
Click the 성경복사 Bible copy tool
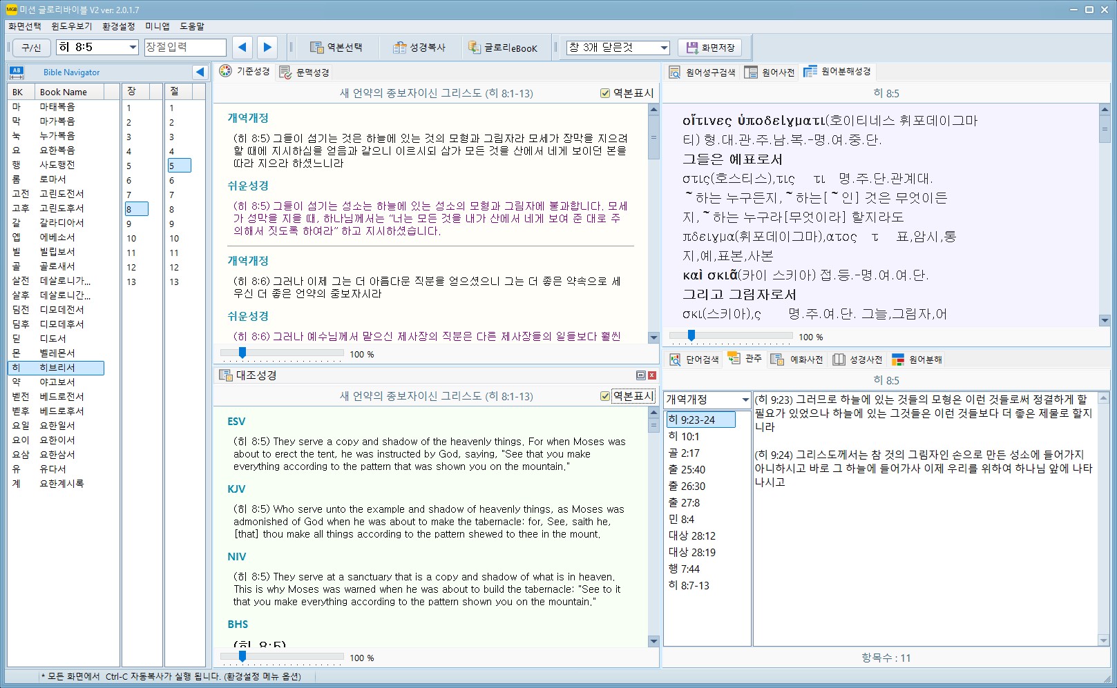[419, 47]
